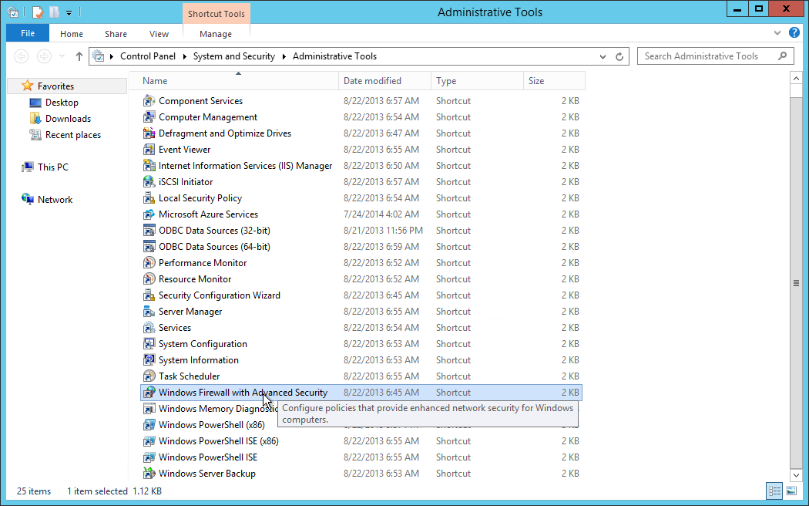Select the IIS Manager icon

149,166
